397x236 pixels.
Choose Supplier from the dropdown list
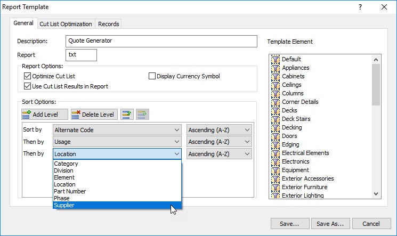coord(117,205)
